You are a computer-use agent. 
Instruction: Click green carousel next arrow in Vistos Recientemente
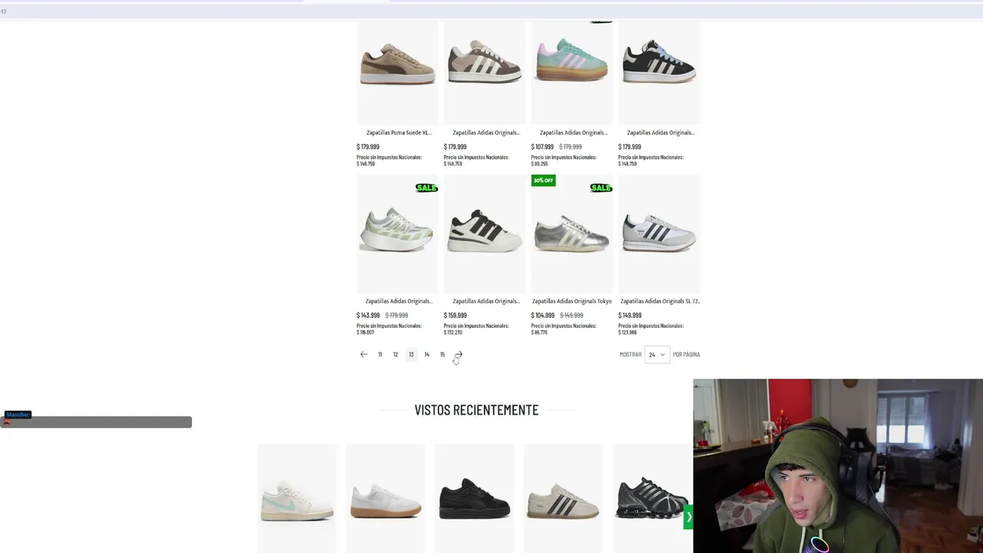coord(688,517)
